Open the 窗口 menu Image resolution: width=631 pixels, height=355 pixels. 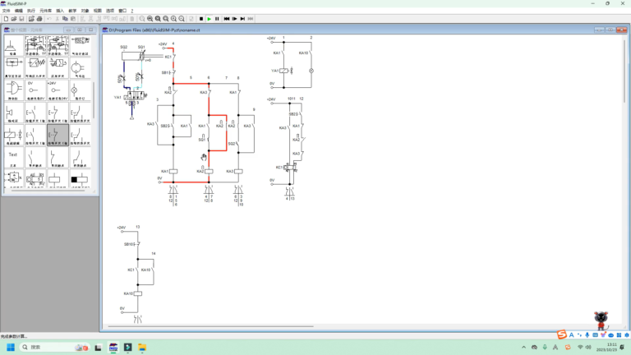click(122, 11)
